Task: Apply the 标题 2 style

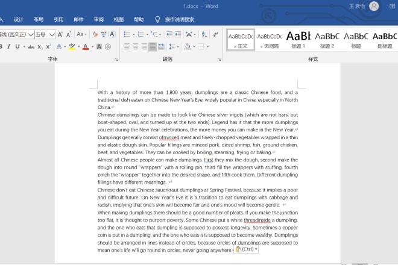Action: pos(327,40)
